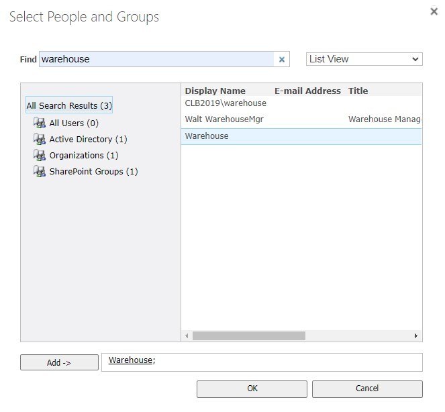Filter by Active Directory (1)

88,140
